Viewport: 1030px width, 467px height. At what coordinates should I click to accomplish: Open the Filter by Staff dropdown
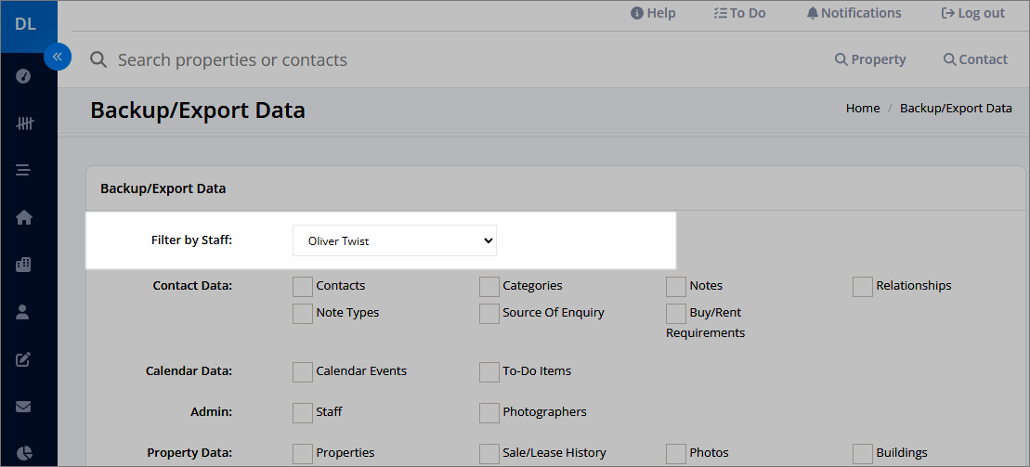395,240
